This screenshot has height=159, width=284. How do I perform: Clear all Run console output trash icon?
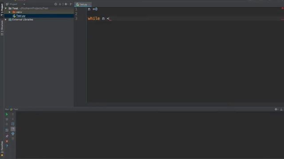tap(13, 139)
